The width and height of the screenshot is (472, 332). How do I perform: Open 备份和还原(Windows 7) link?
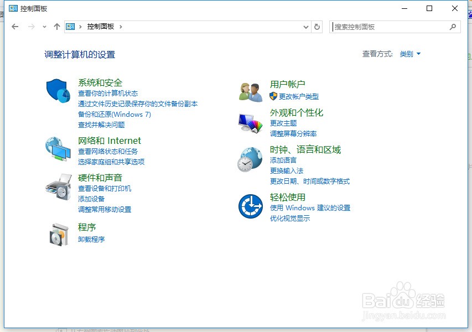(115, 115)
